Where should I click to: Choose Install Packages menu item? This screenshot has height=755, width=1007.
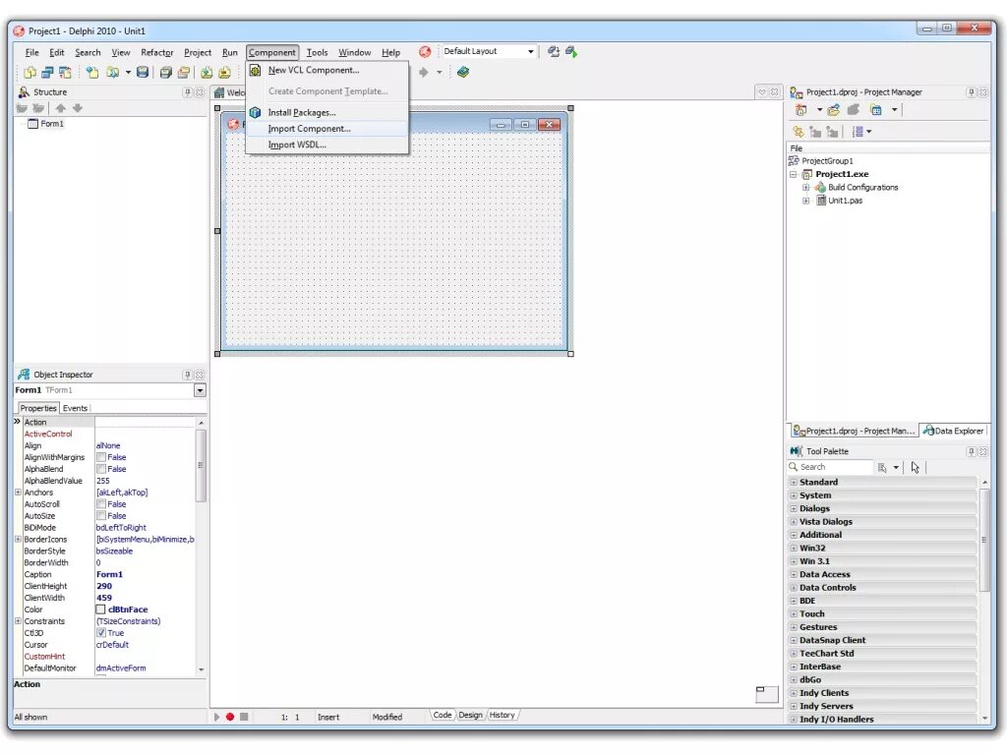click(x=326, y=112)
